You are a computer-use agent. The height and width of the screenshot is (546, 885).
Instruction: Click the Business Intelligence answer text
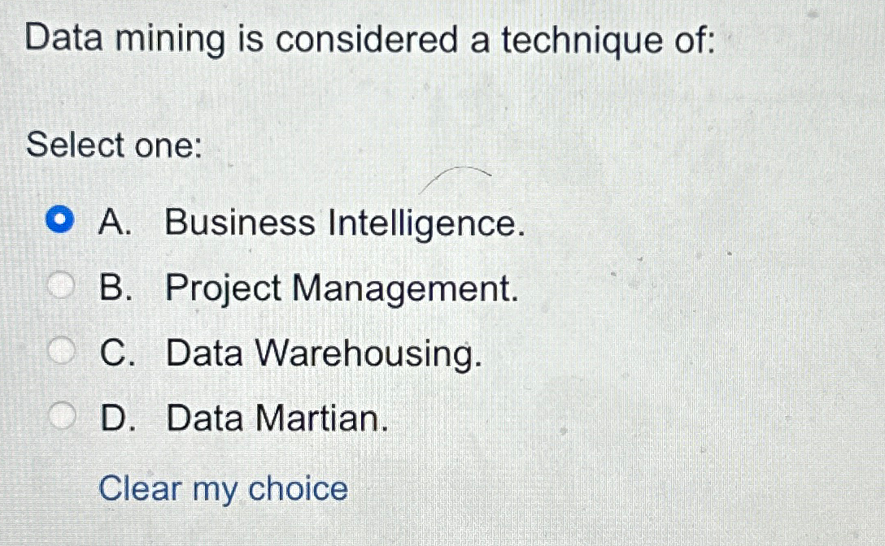[344, 222]
